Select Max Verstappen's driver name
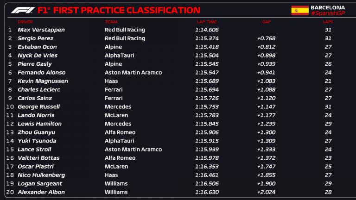This screenshot has width=356, height=200. coord(41,30)
